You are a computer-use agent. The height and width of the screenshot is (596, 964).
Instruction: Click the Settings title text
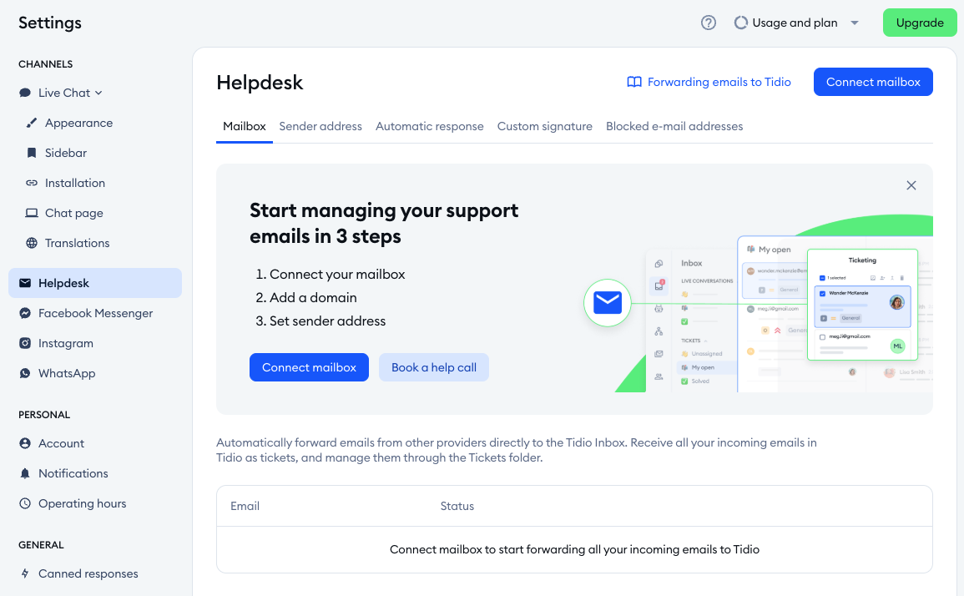[50, 23]
